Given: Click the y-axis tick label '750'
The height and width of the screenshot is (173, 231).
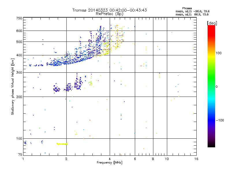Looking at the screenshot, I should pyautogui.click(x=19, y=18).
